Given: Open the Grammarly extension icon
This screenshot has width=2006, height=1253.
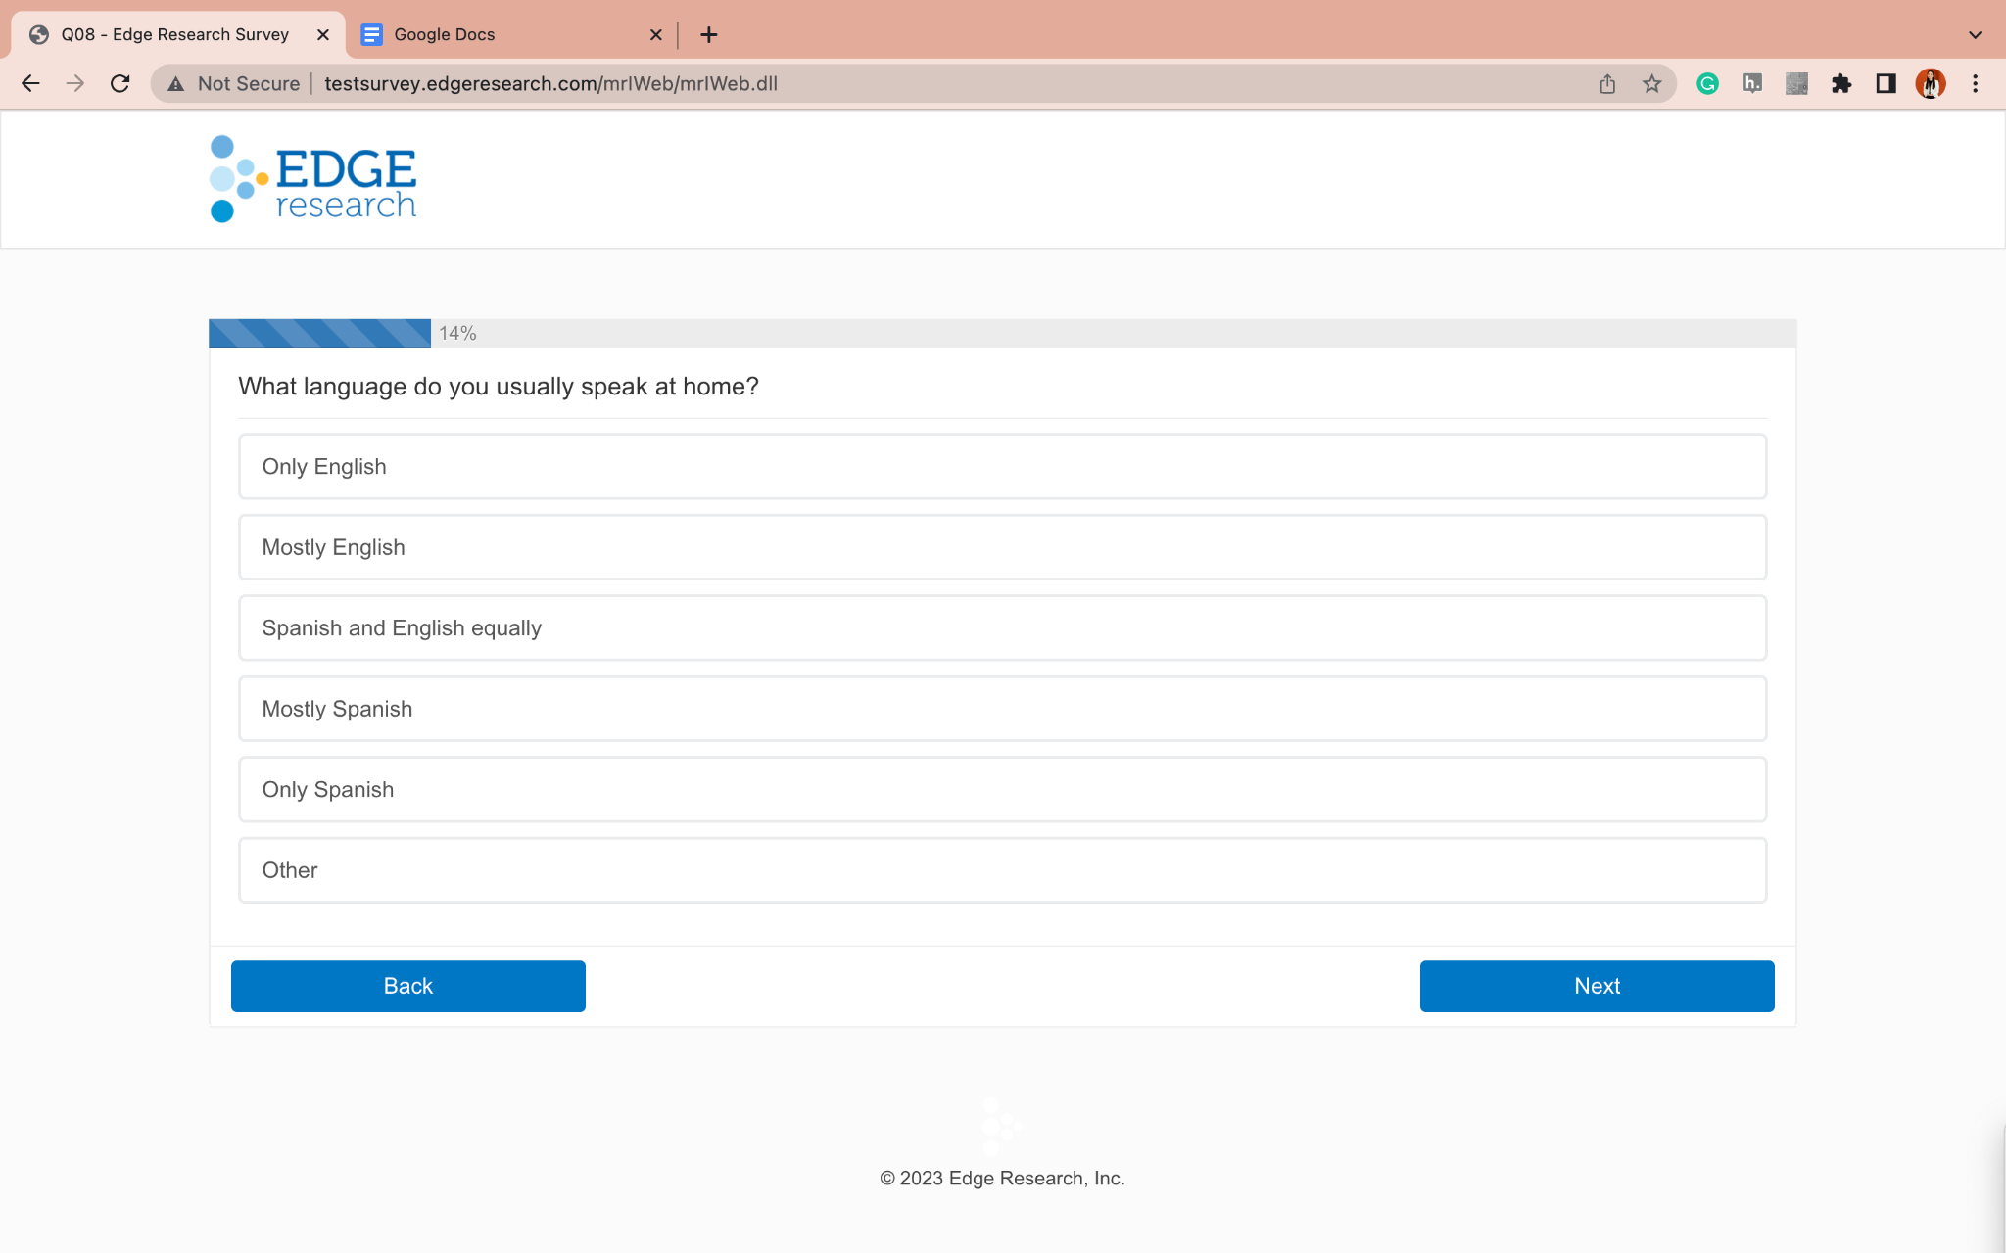Looking at the screenshot, I should 1707,84.
